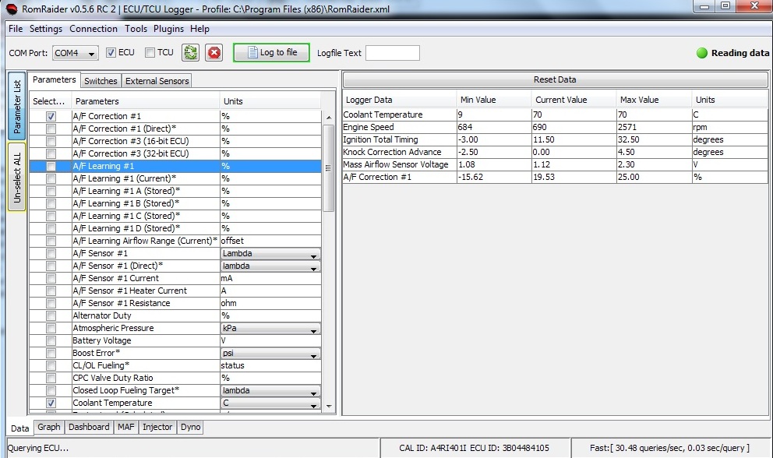773x458 pixels.
Task: Check Atmospheric Pressure parameter box
Action: (x=51, y=329)
